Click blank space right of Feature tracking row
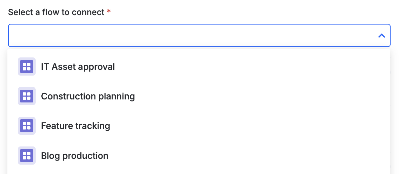Viewport: 400px width, 174px height. coord(250,126)
